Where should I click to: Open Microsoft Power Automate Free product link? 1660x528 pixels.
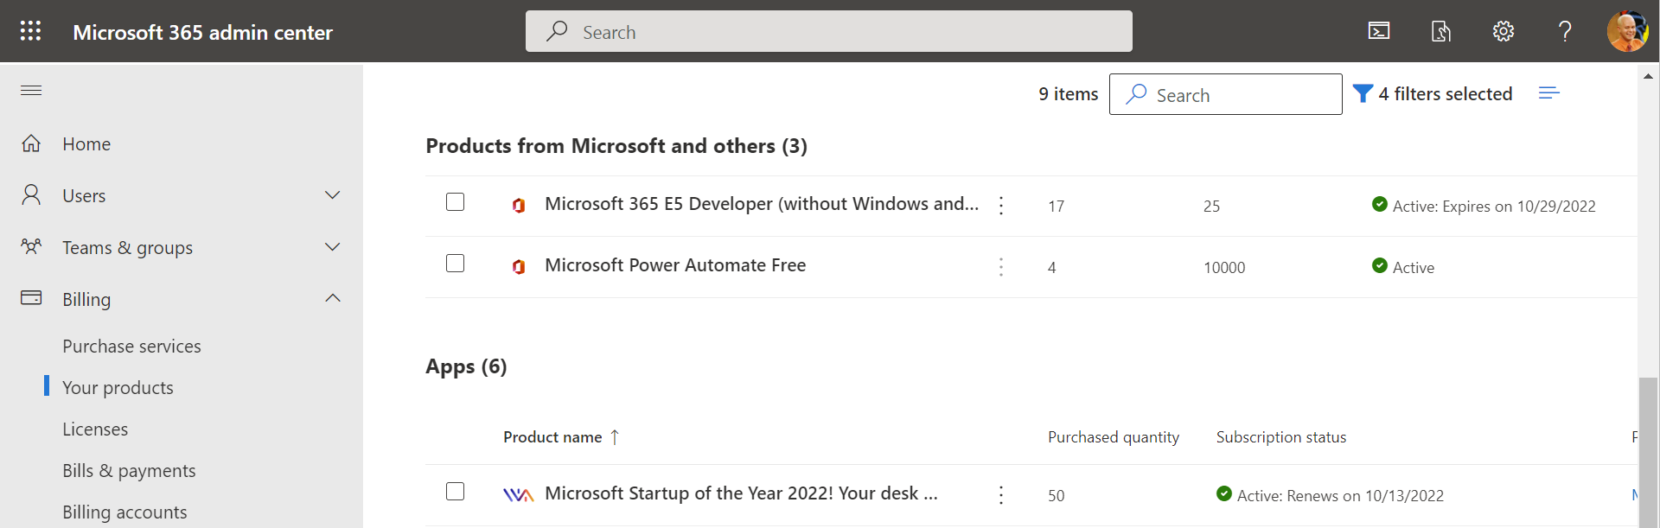pyautogui.click(x=675, y=265)
